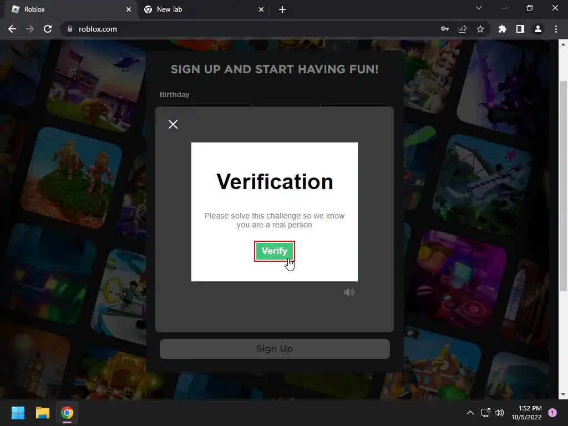
Task: Open the Chrome profile avatar icon
Action: [x=538, y=29]
